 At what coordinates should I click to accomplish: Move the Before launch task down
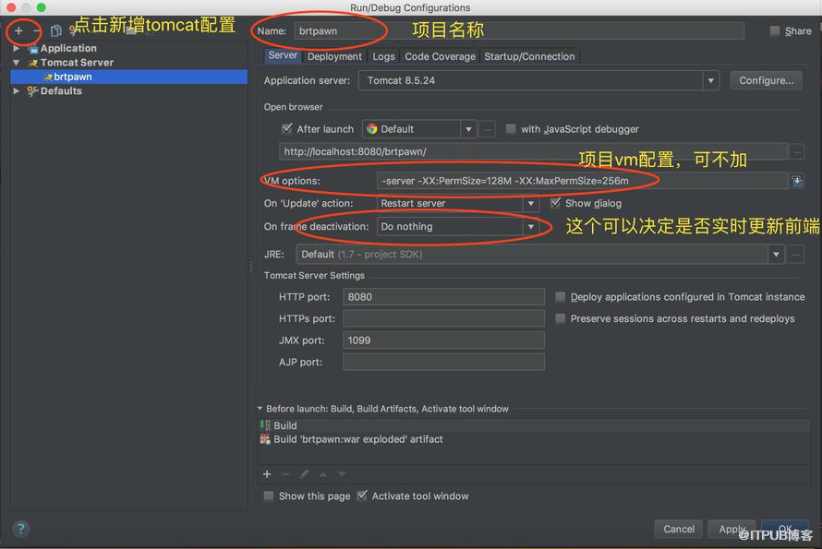[342, 474]
